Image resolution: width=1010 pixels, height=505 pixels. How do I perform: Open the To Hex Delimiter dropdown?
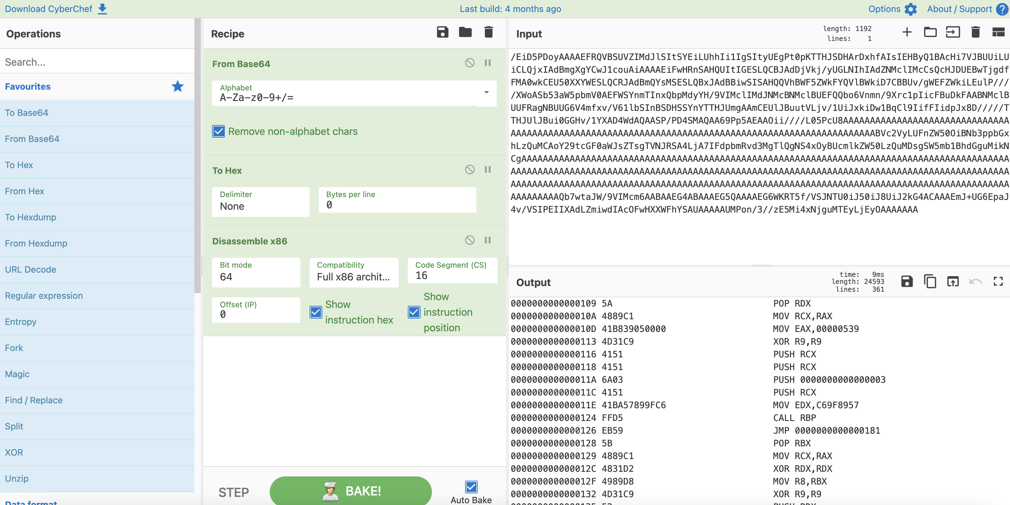pyautogui.click(x=261, y=201)
